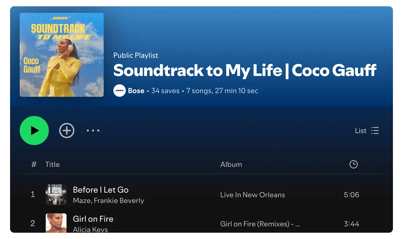Screen dimensions: 403x239
Task: Select the Girl on Fire song title
Action: [93, 219]
